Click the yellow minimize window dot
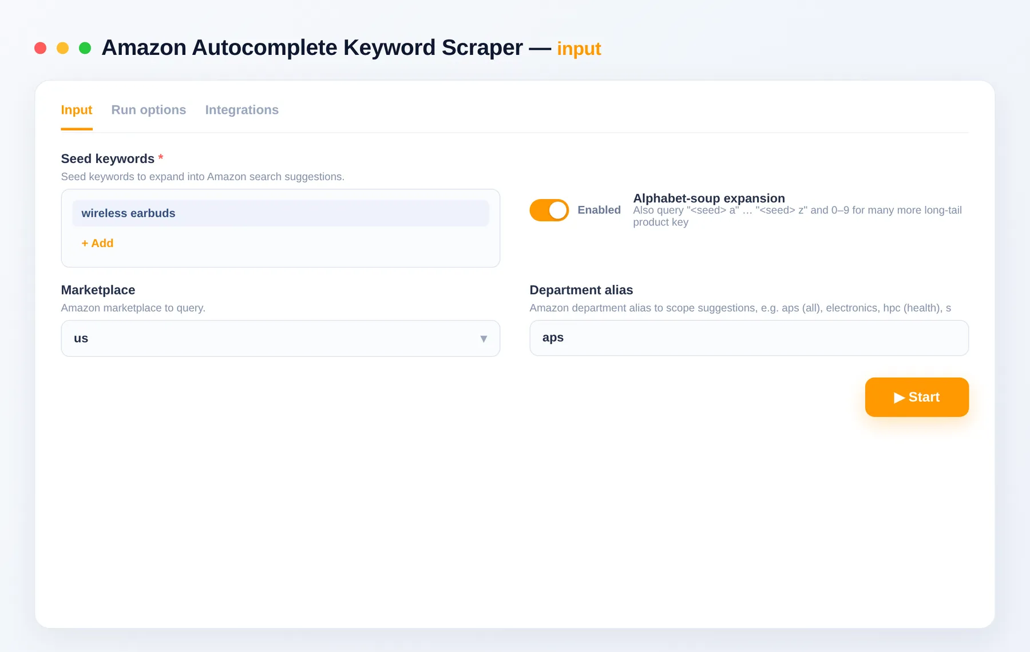The image size is (1030, 652). [63, 48]
